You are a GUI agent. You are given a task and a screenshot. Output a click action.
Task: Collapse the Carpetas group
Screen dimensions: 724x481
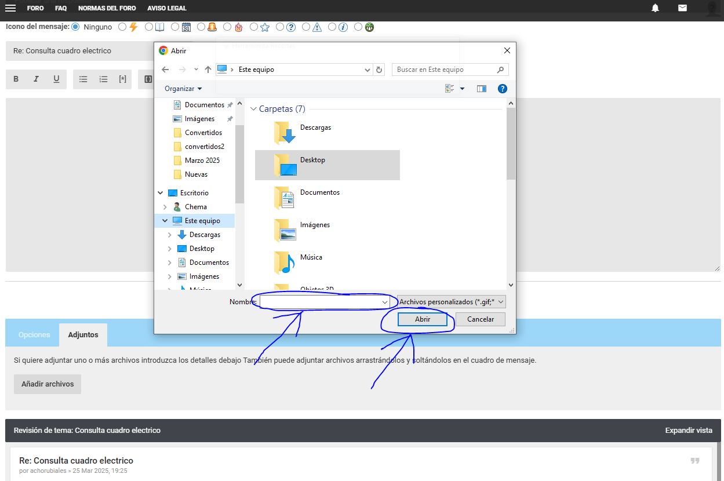point(254,109)
